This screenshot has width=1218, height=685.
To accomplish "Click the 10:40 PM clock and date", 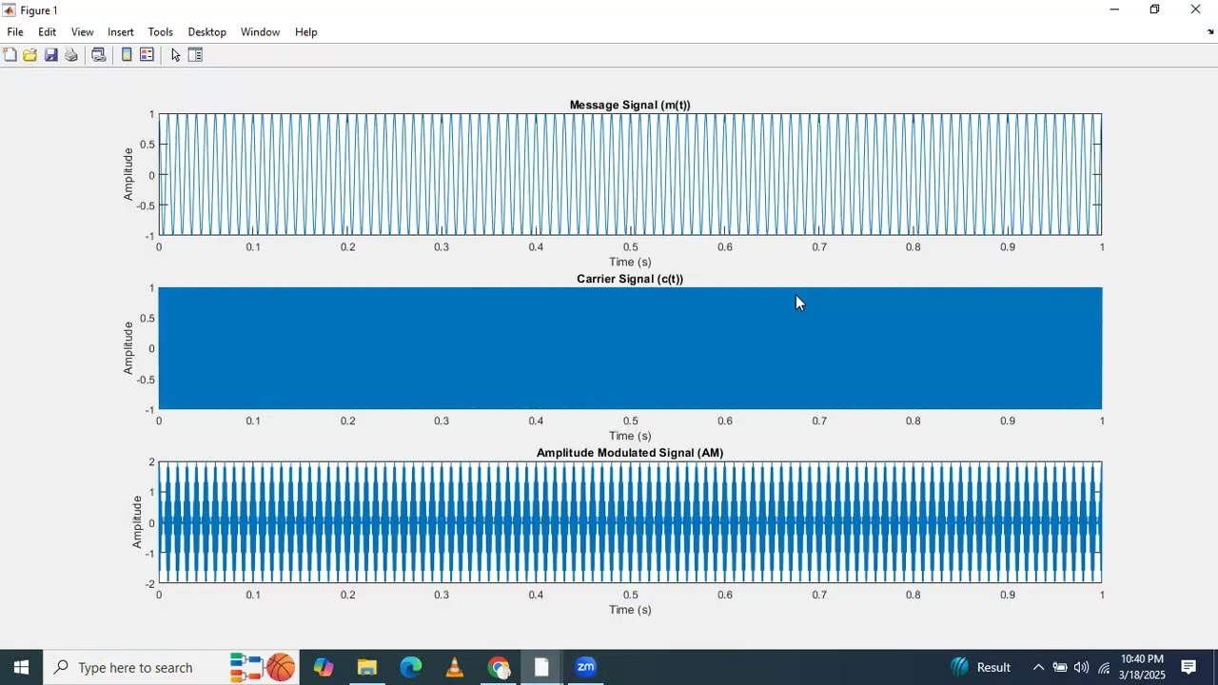I will [x=1142, y=668].
